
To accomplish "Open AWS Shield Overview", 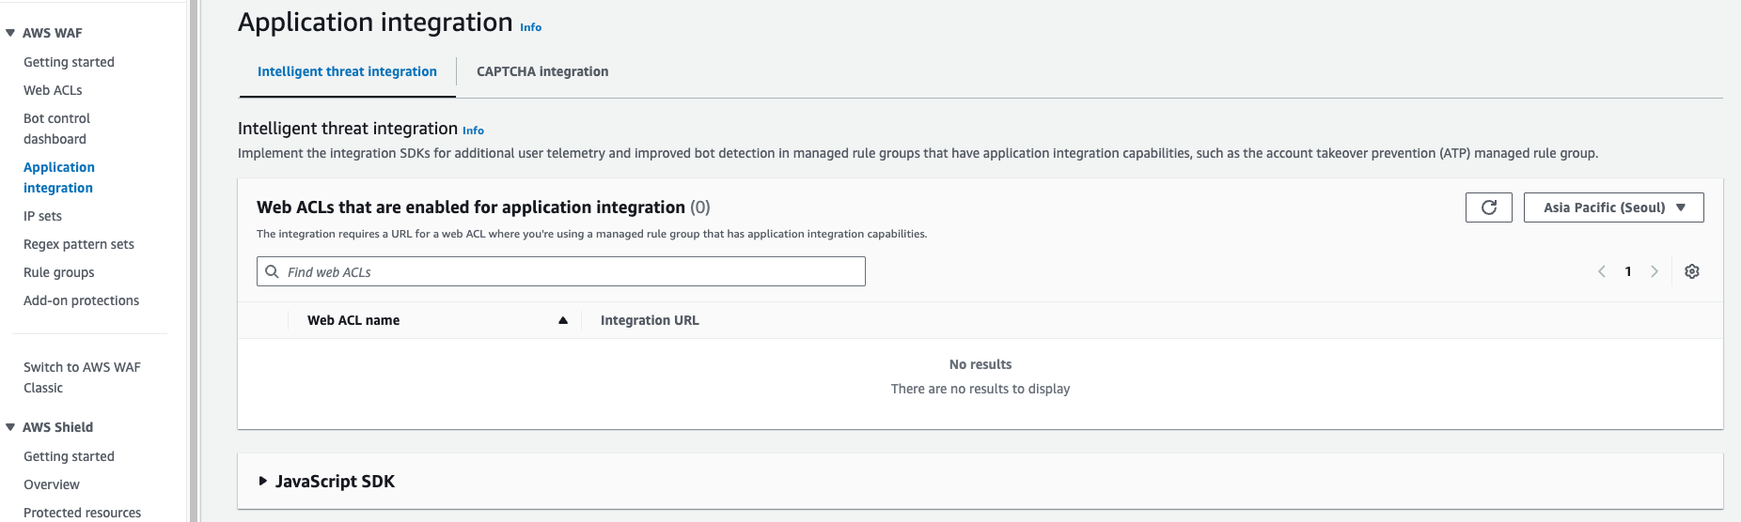I will point(52,484).
